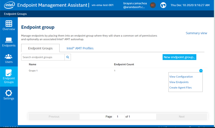Click the date and time display
Screen dimensions: 215x128
(190, 5)
